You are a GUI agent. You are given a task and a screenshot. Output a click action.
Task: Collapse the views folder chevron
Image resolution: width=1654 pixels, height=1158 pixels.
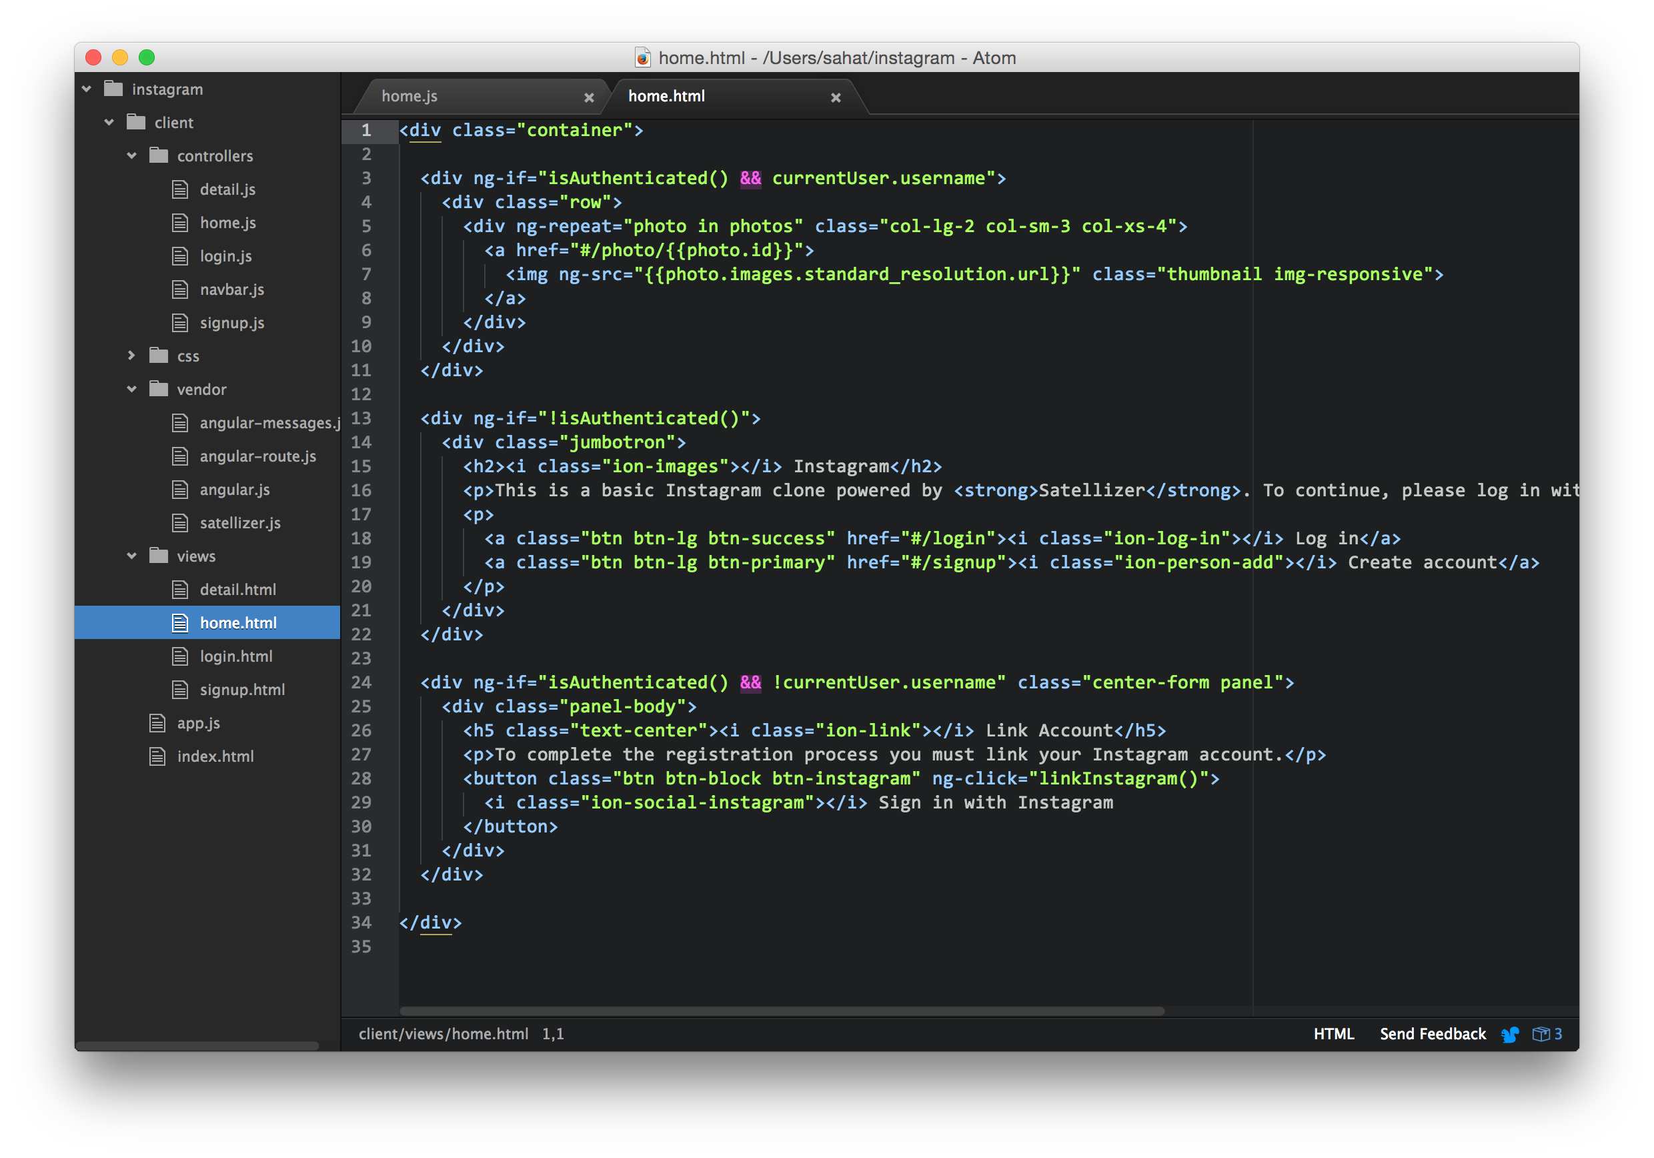(132, 556)
